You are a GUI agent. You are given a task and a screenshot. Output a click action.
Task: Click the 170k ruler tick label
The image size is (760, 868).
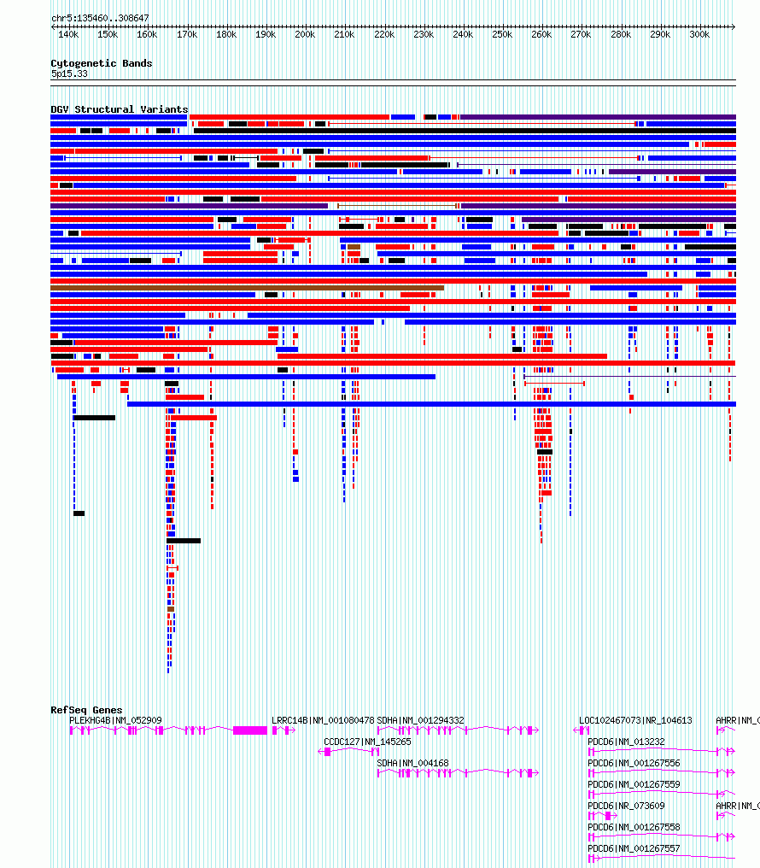[x=187, y=34]
